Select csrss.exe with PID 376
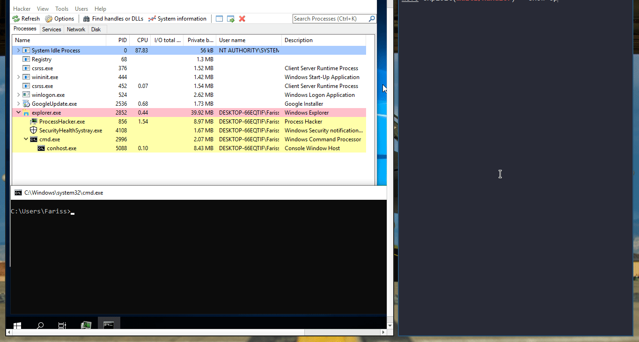Screen dimensions: 639x342 point(189,68)
